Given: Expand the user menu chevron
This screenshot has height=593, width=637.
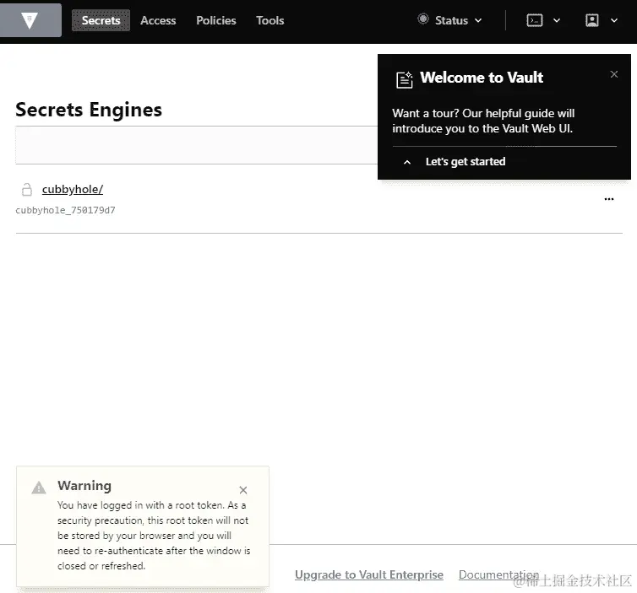Looking at the screenshot, I should (x=614, y=20).
